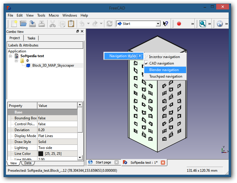This screenshot has height=183, width=237.
Task: Click property scrollbar down arrow
Action: pos(80,158)
